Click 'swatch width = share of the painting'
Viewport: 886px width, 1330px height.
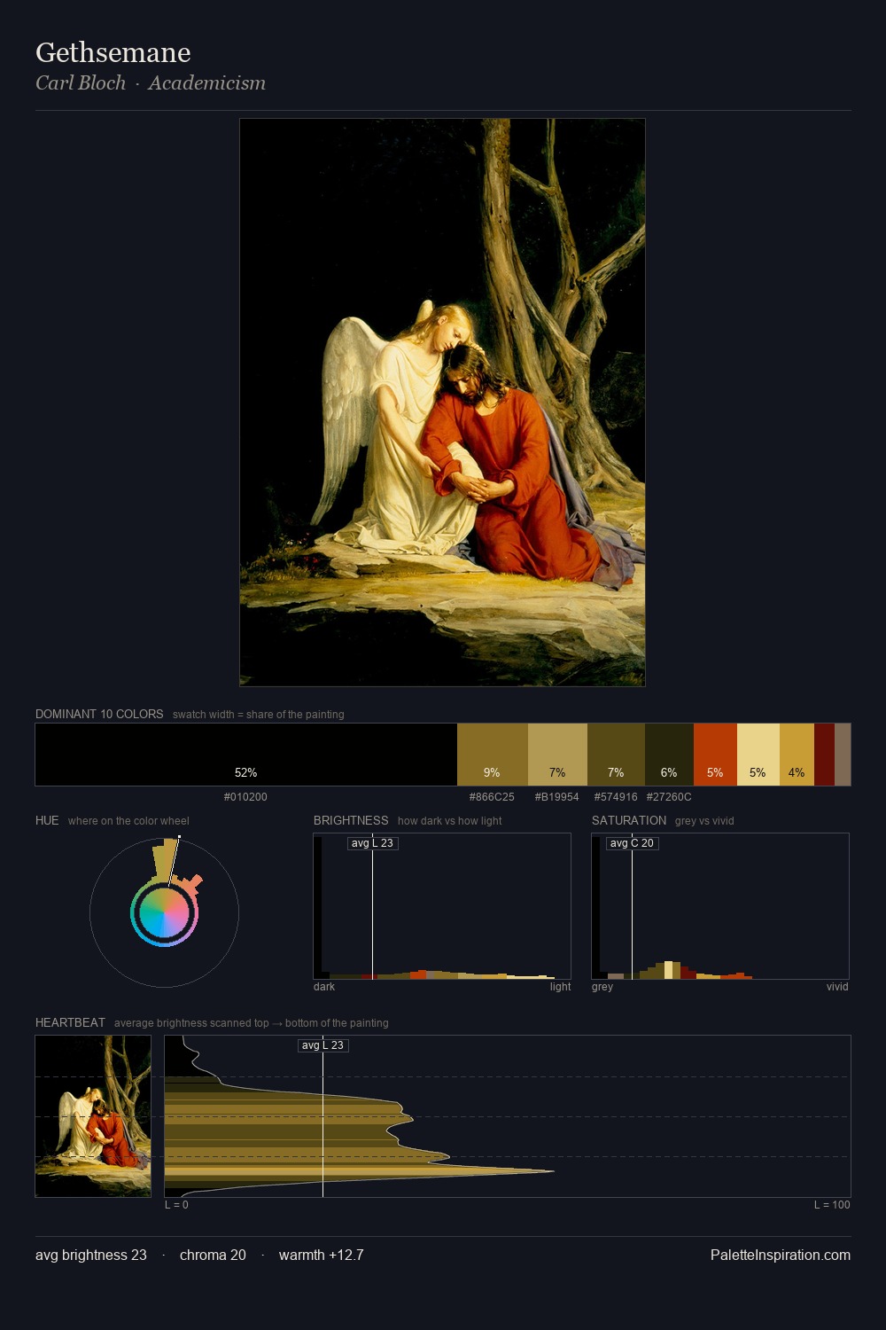coord(259,715)
